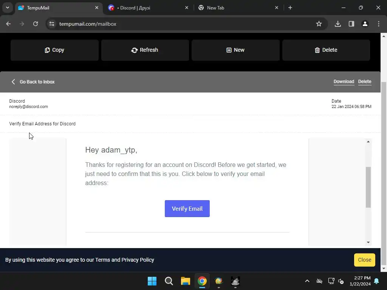
Task: Open taskbar network status icon
Action: click(x=331, y=281)
